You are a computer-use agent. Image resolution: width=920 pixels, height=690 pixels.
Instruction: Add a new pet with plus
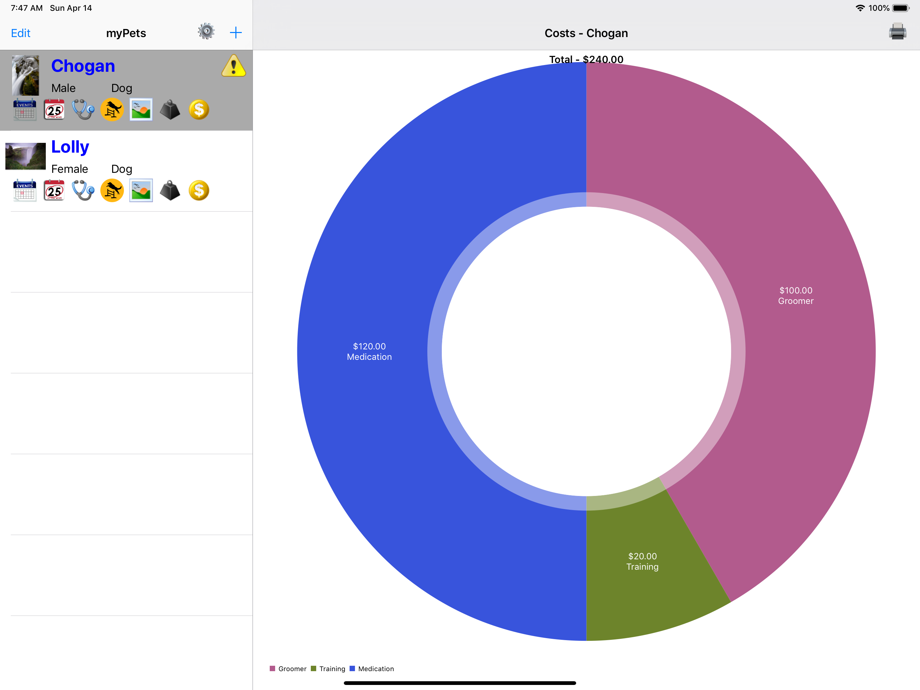(236, 32)
